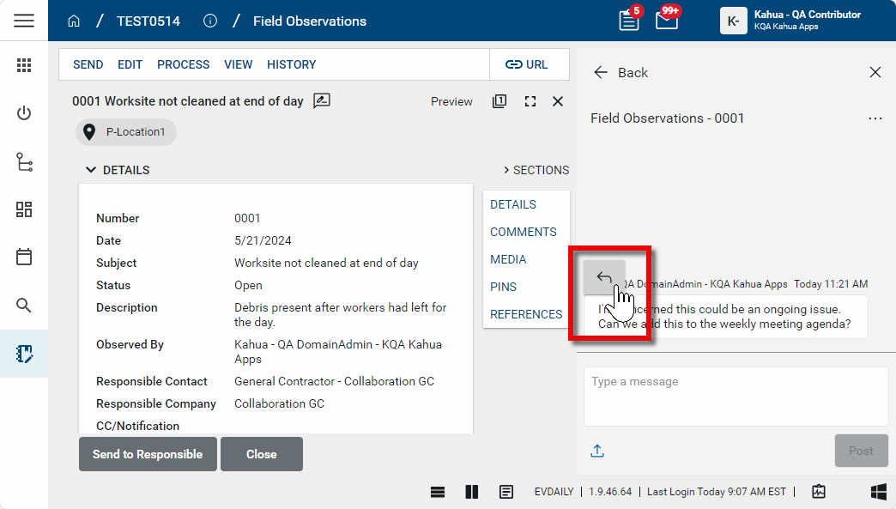Toggle fullscreen view of the record
The image size is (896, 509).
tap(530, 101)
